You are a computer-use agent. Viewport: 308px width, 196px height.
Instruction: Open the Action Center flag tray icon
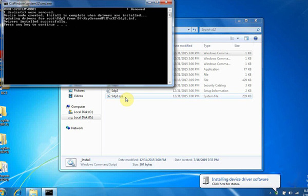[x=284, y=193]
